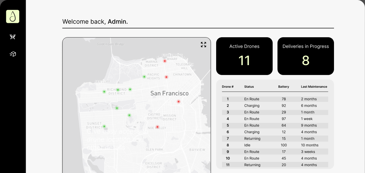Click the 'Golden Gate Bridge' map label

[x=111, y=44]
